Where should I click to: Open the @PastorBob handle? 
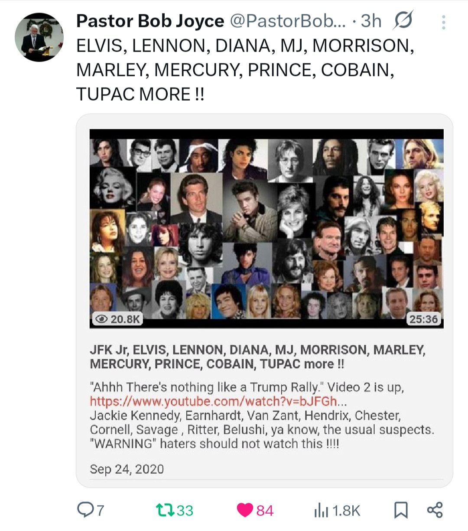click(x=287, y=21)
